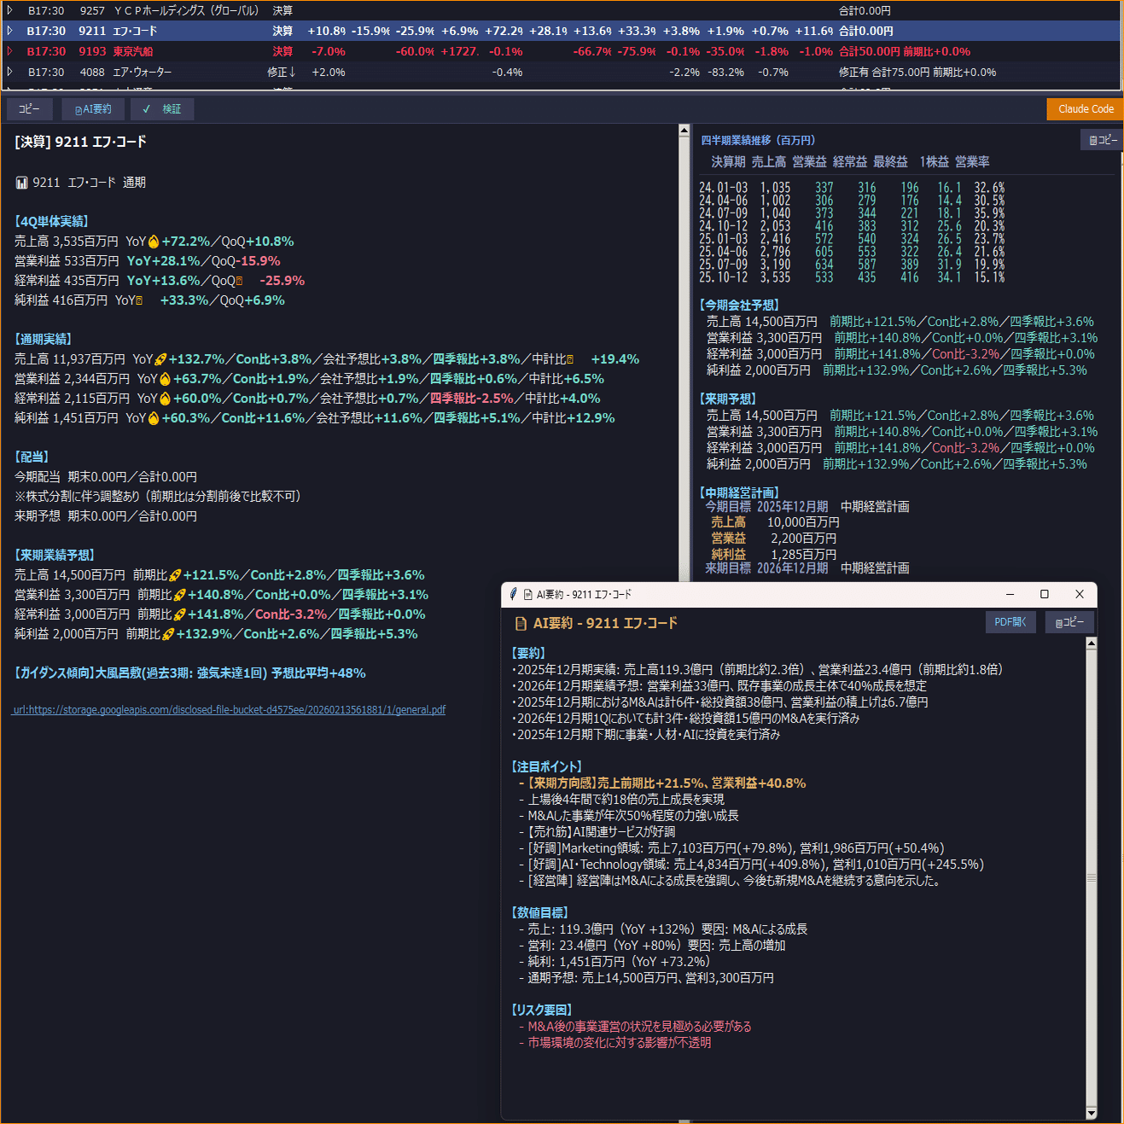Click the 四半期業績推移（百万円） title
Image resolution: width=1124 pixels, height=1124 pixels.
tap(758, 140)
